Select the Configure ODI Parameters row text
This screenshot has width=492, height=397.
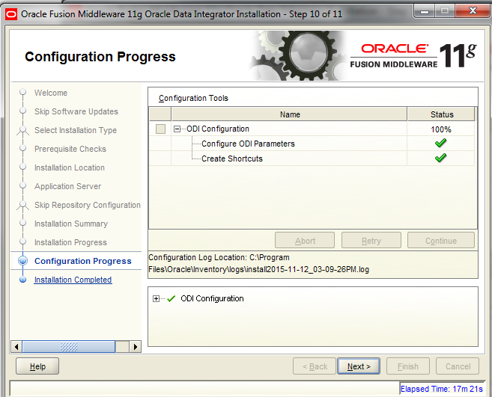click(248, 144)
